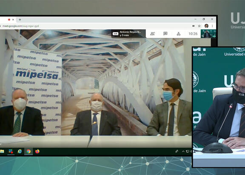
Task: Expand hidden system tray icons chevron
Action: pyautogui.click(x=183, y=151)
